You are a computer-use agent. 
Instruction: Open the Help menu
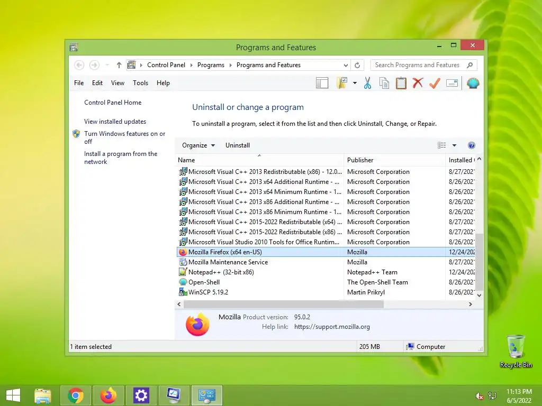coord(163,83)
